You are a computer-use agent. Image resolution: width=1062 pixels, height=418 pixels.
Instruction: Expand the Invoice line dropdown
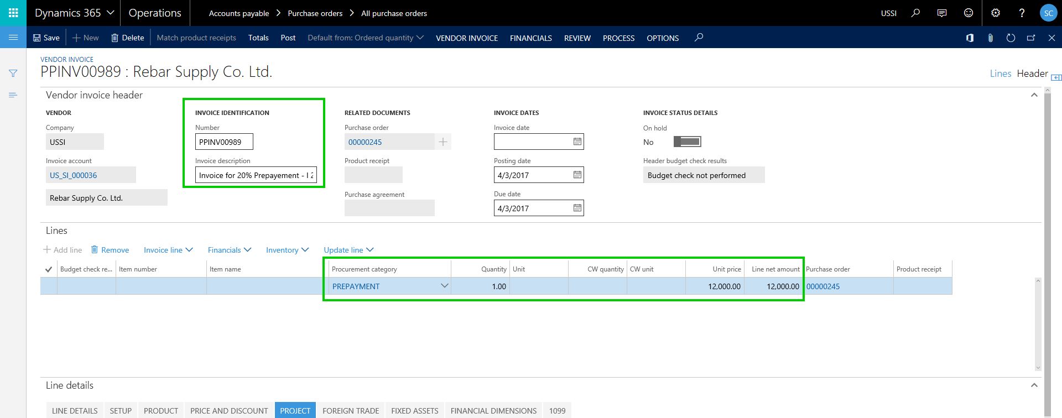168,250
